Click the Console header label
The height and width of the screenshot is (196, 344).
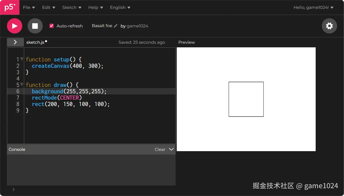pyautogui.click(x=17, y=149)
